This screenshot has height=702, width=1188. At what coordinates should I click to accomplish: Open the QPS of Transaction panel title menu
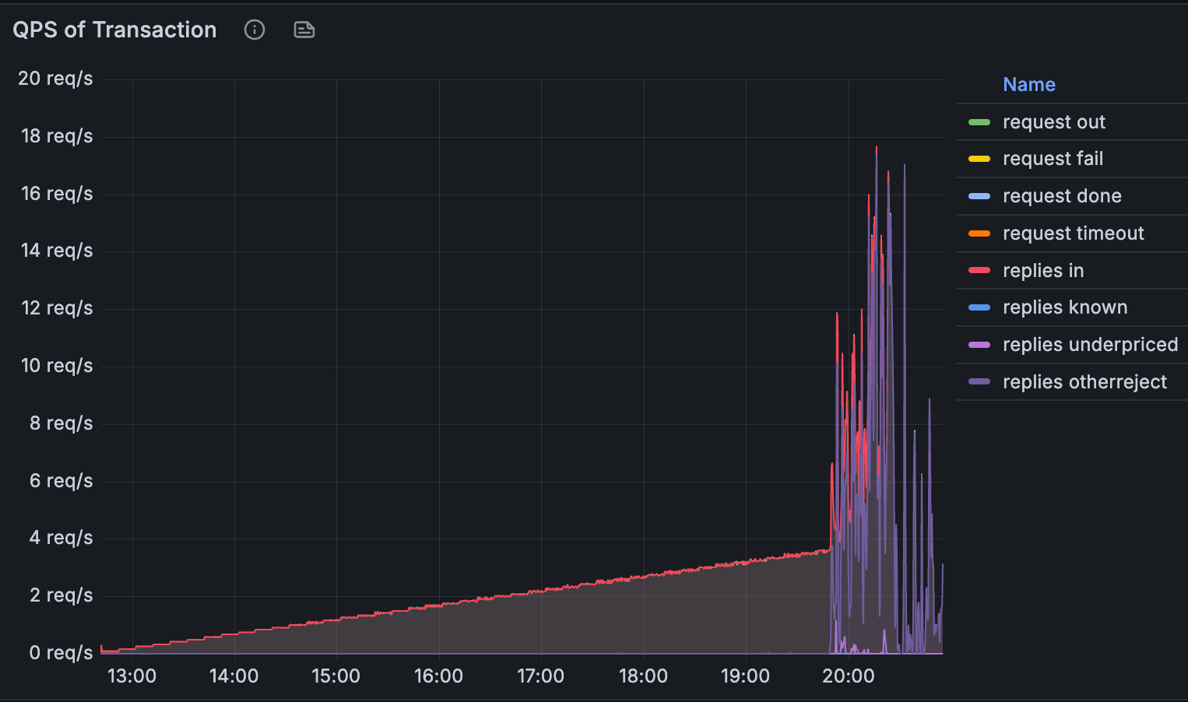tap(114, 30)
